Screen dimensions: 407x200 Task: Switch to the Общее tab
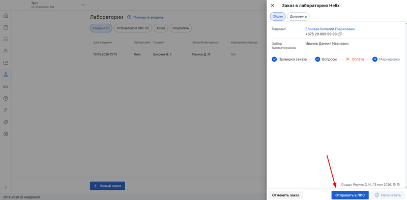point(278,16)
